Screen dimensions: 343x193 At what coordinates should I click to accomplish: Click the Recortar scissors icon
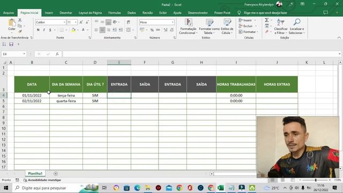(x=20, y=20)
